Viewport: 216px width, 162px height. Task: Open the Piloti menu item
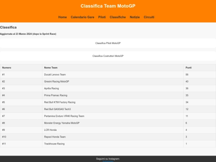click(x=102, y=17)
